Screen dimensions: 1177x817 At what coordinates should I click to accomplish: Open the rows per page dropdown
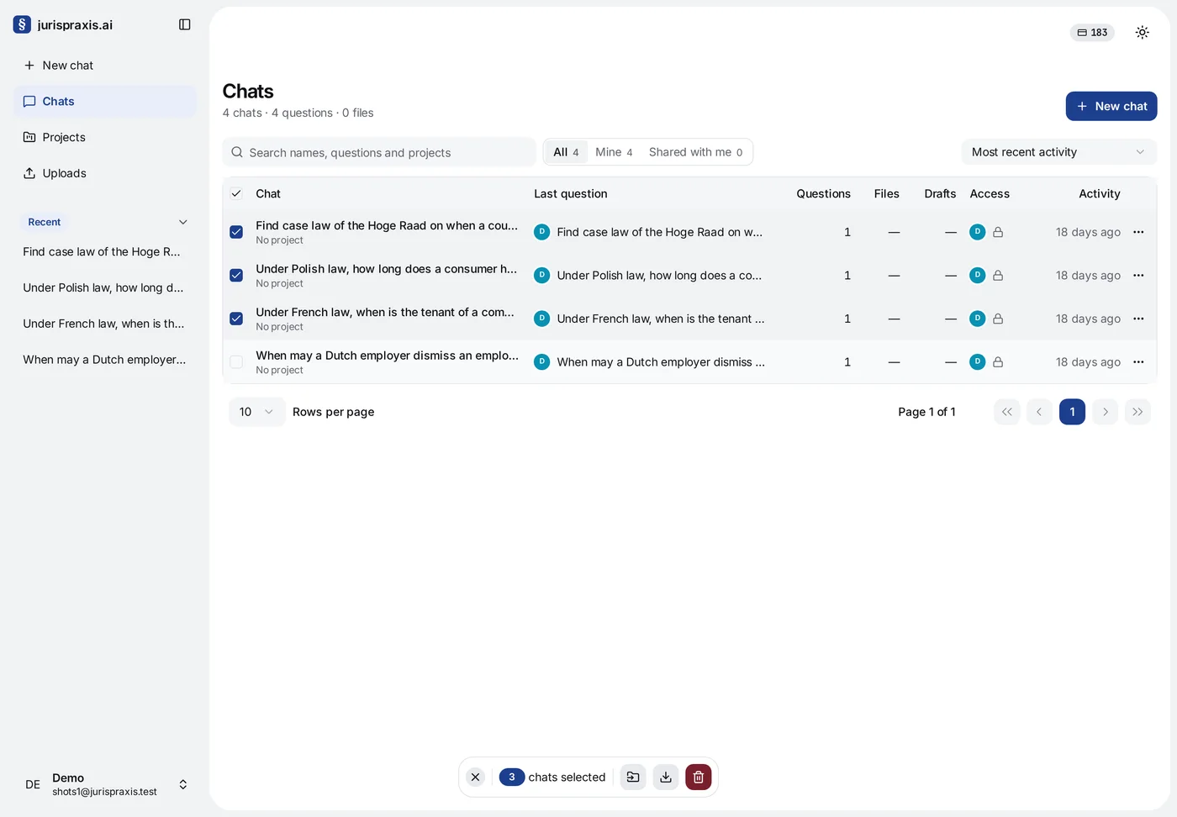257,412
